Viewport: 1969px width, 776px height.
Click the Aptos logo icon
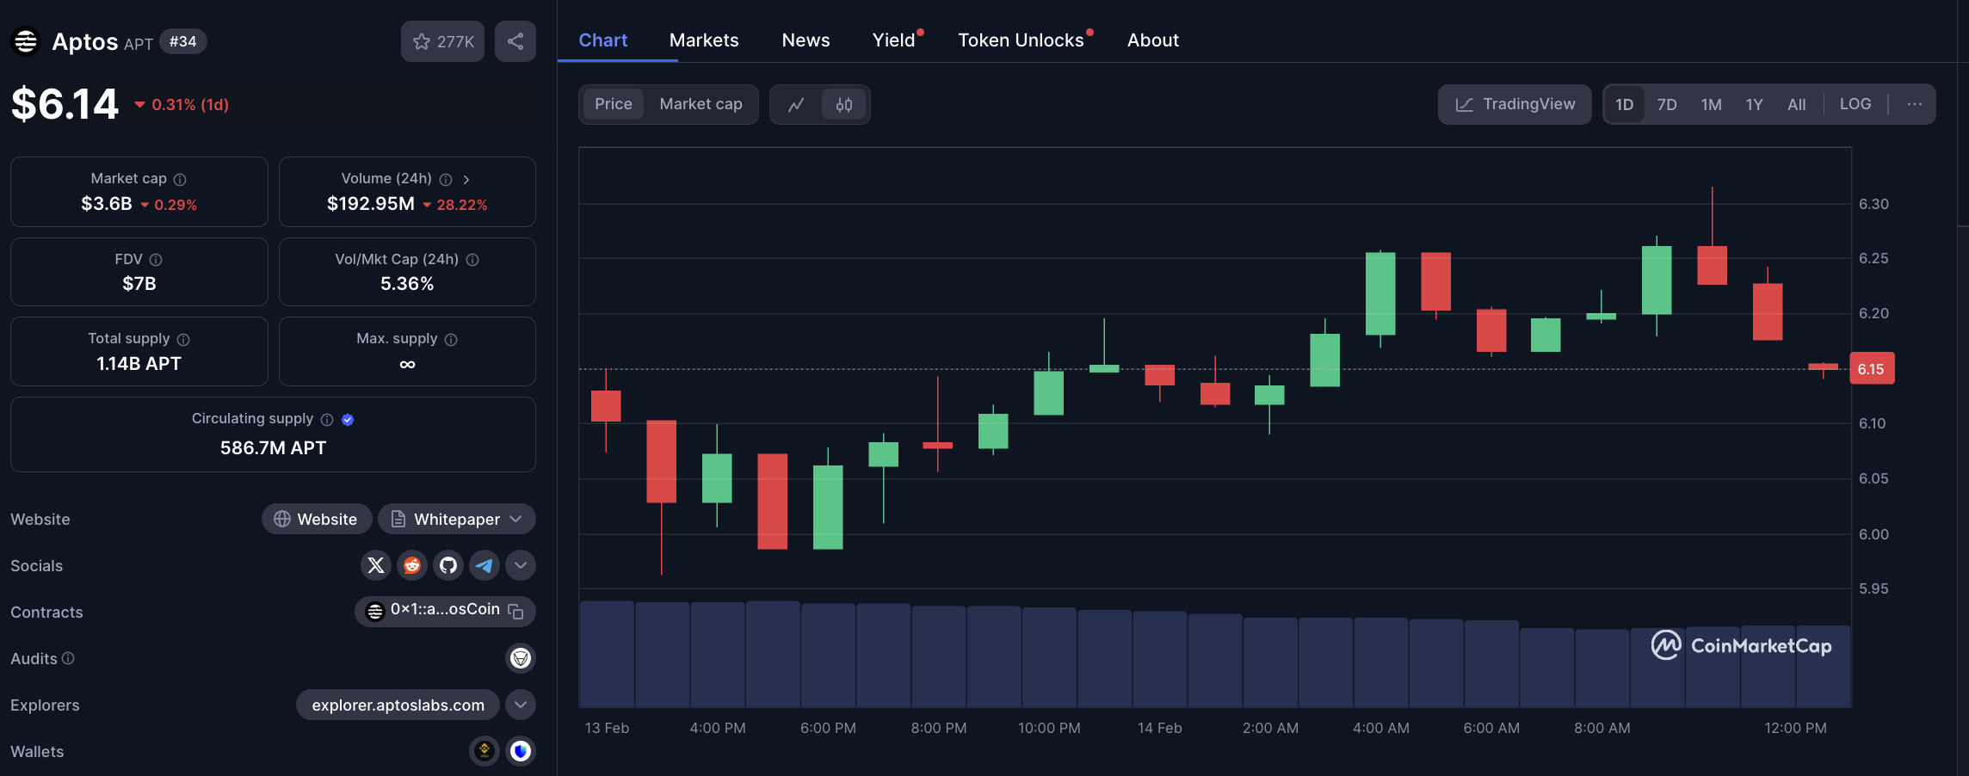[x=26, y=41]
